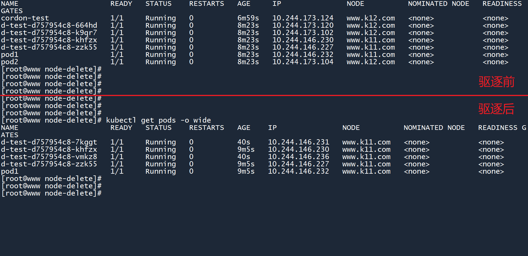Click the www.k12.com node of cordon-test

pos(371,18)
